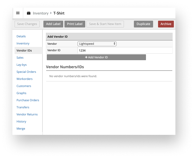This screenshot has width=194, height=158.
Task: Click the Add Vendor ID section header
Action: 109,36
